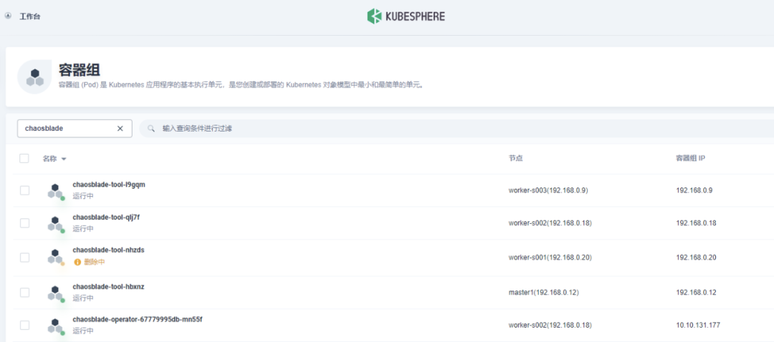Open node master1(192.168.0.12)
The height and width of the screenshot is (342, 774).
pyautogui.click(x=543, y=292)
